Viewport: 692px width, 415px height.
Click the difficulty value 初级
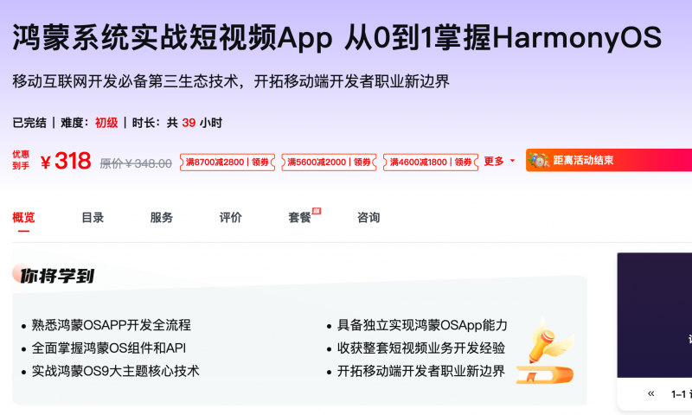pos(106,123)
